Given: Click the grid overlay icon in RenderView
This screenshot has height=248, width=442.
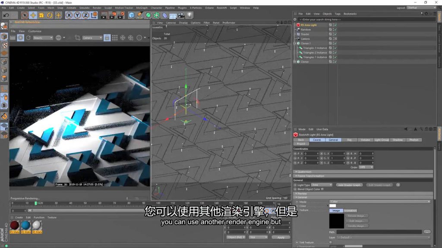Looking at the screenshot, I should [x=115, y=38].
